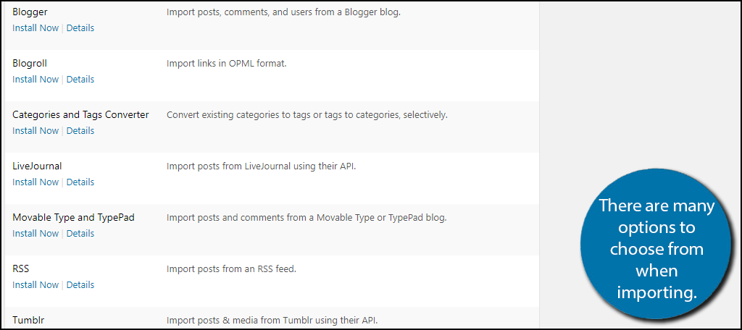742x330 pixels.
Task: Select the Blogger importer title
Action: point(30,12)
